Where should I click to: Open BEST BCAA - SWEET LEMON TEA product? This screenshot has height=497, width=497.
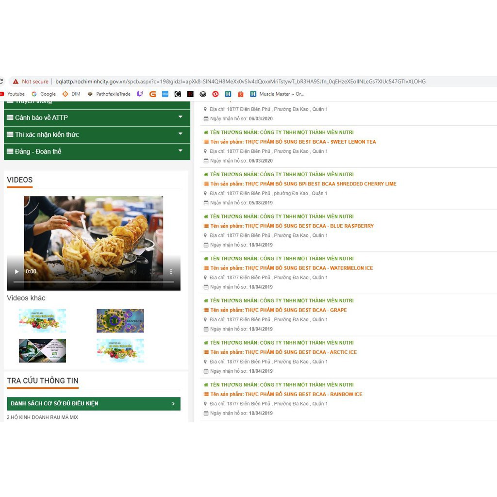tap(293, 142)
